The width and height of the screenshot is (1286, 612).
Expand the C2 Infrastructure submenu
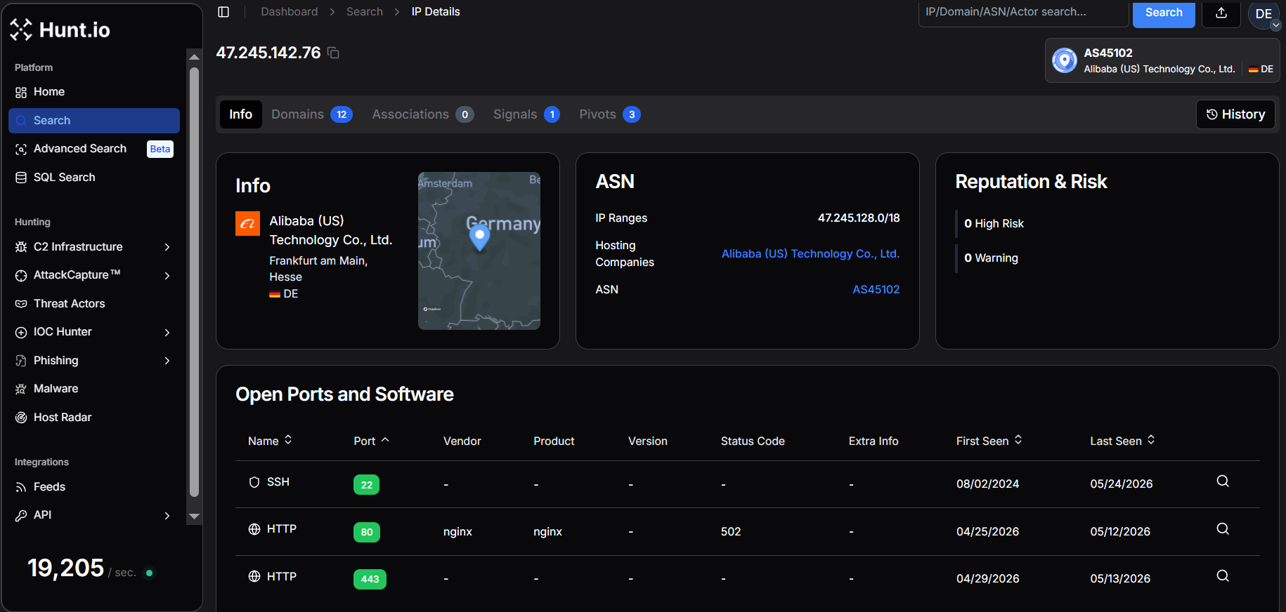click(167, 247)
